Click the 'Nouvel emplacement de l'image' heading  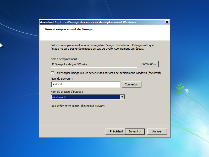(69, 29)
